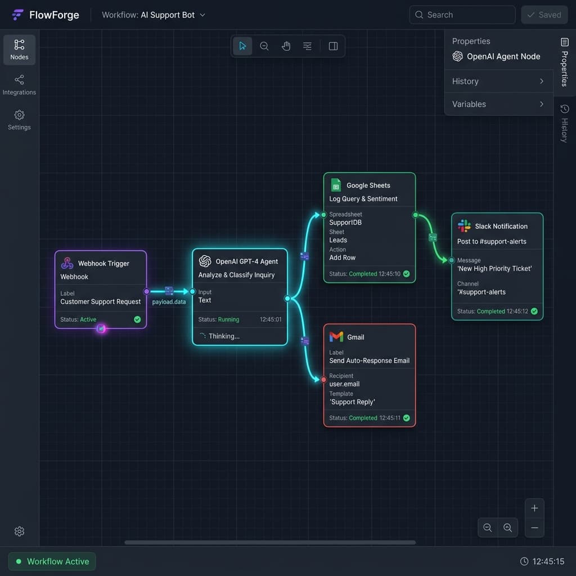Screen dimensions: 576x576
Task: Click the Slack node's completed checkmark
Action: 534,311
